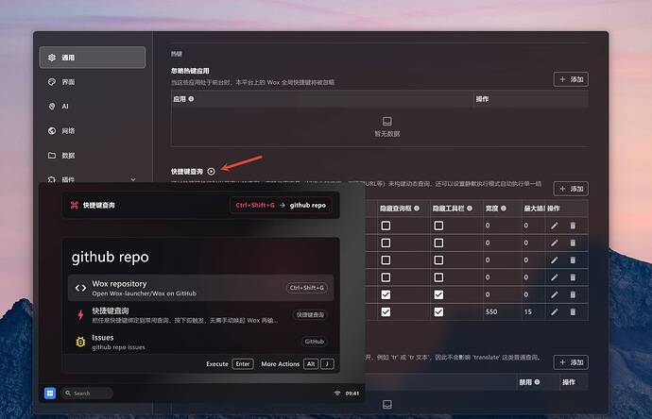This screenshot has height=419, width=652.
Task: Click the info icon next to 应用
Action: pos(191,99)
